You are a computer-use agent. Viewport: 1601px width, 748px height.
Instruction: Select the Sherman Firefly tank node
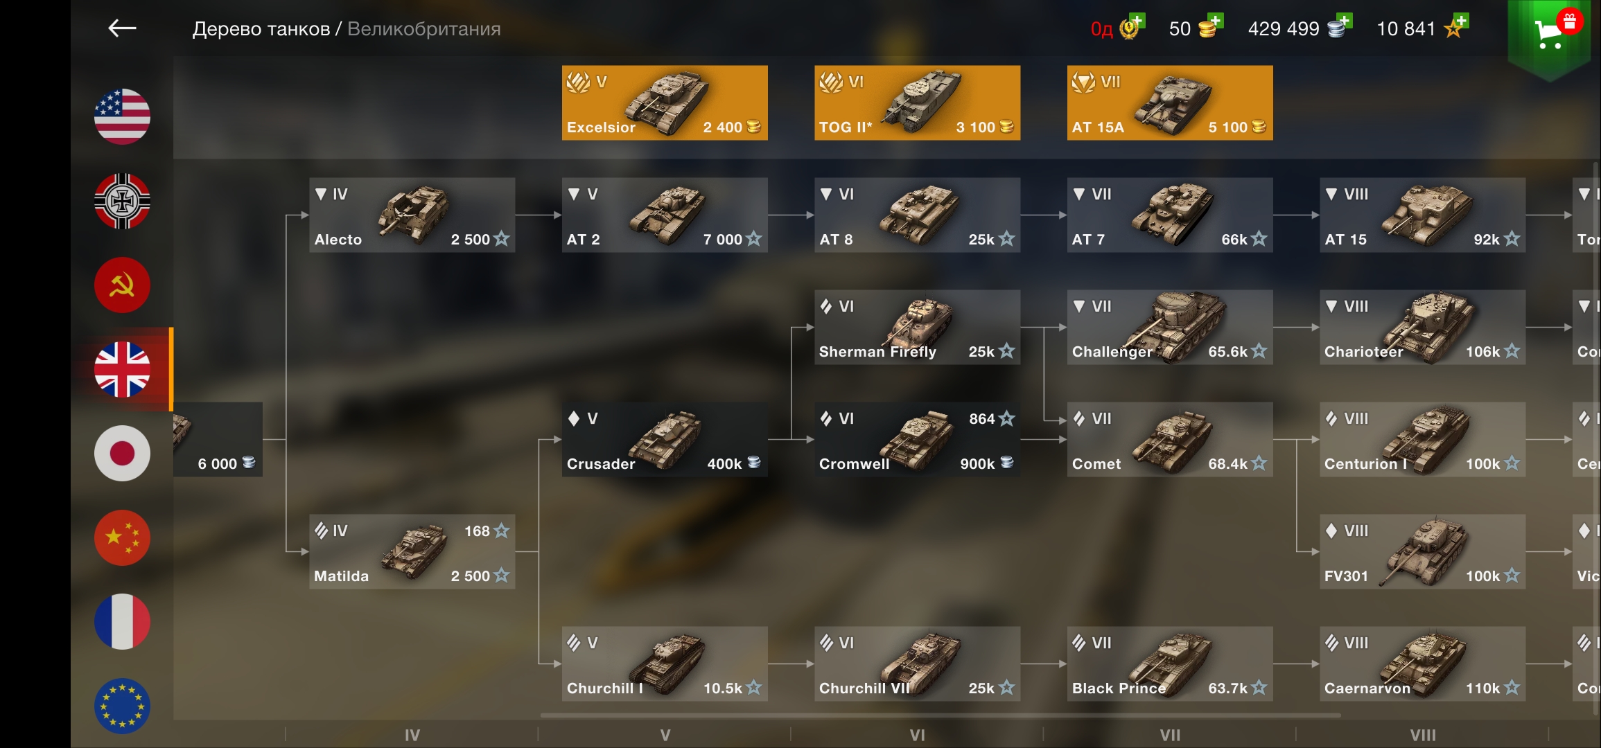coord(917,327)
